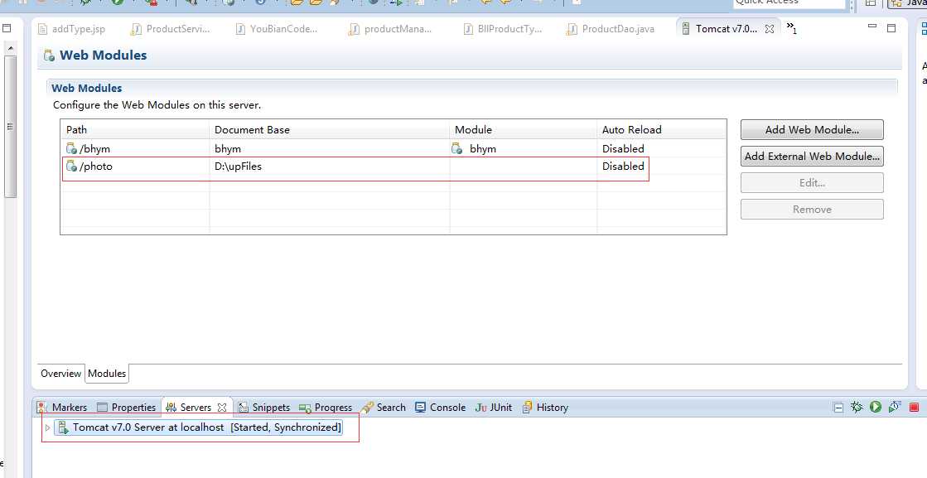Viewport: 927px width, 478px height.
Task: Stop the server with the red square
Action: click(x=914, y=407)
